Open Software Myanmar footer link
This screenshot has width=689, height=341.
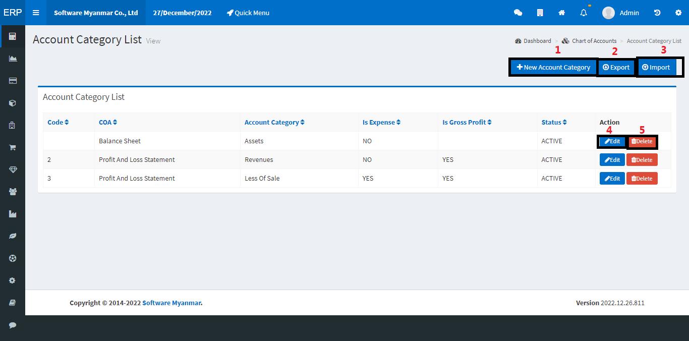click(171, 303)
